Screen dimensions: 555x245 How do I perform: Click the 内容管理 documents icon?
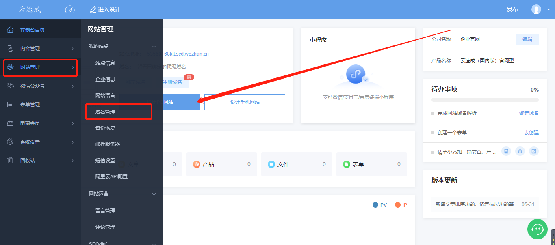pos(11,48)
